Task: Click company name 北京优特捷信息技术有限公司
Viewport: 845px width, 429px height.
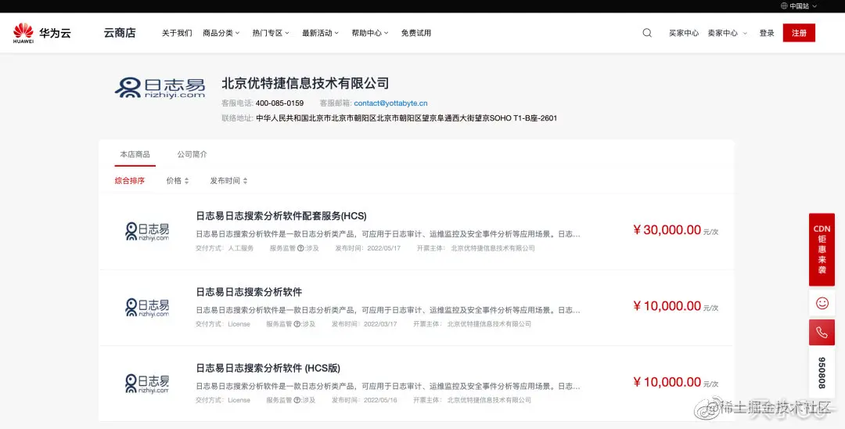Action: click(x=306, y=83)
